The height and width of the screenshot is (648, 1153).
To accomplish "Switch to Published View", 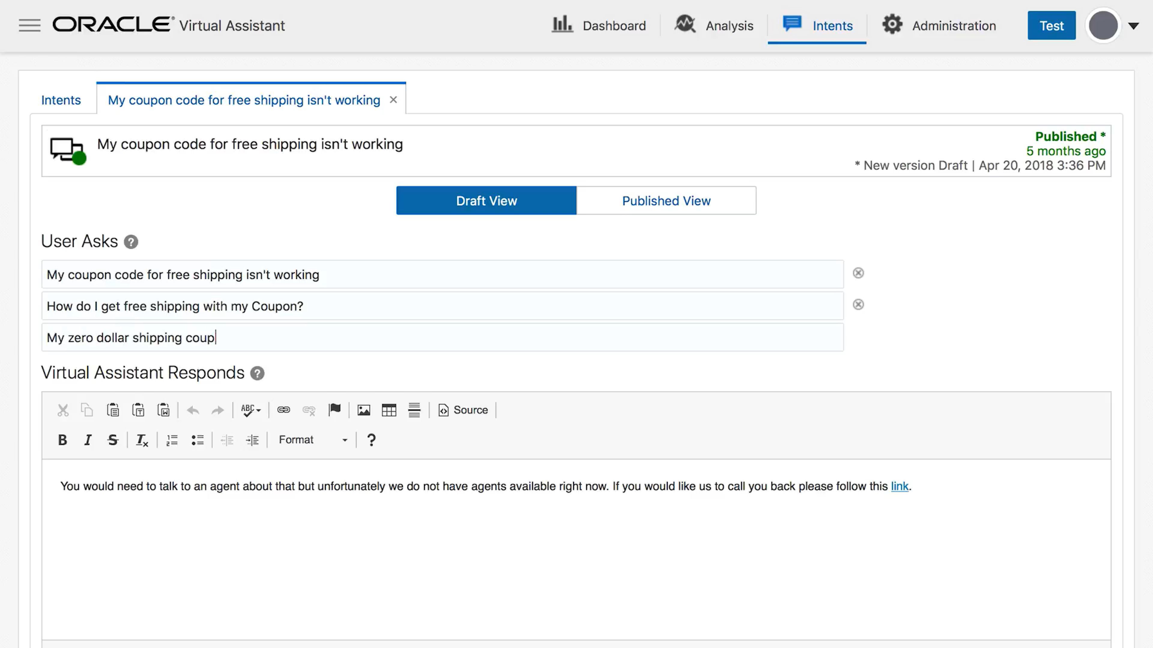I will pyautogui.click(x=666, y=200).
